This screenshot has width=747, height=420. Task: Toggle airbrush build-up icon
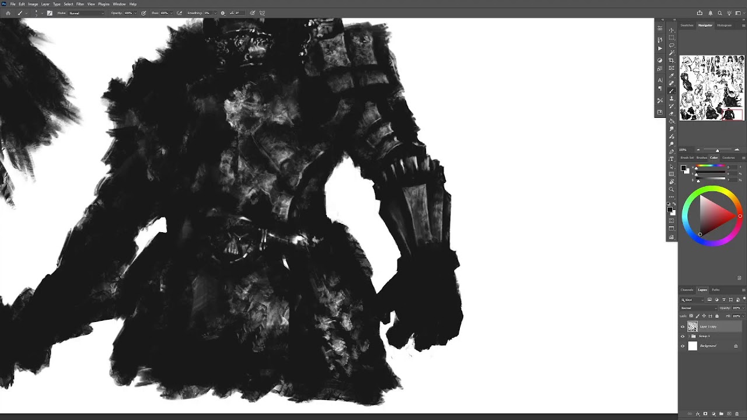pyautogui.click(x=179, y=13)
